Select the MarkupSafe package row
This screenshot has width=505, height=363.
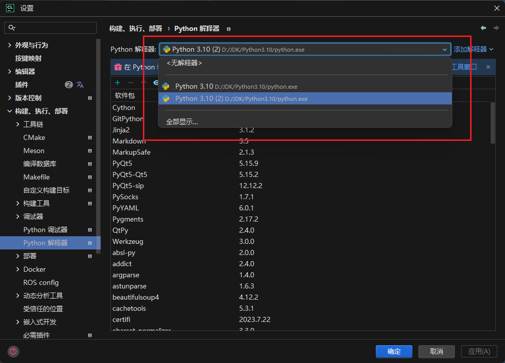[x=300, y=152]
